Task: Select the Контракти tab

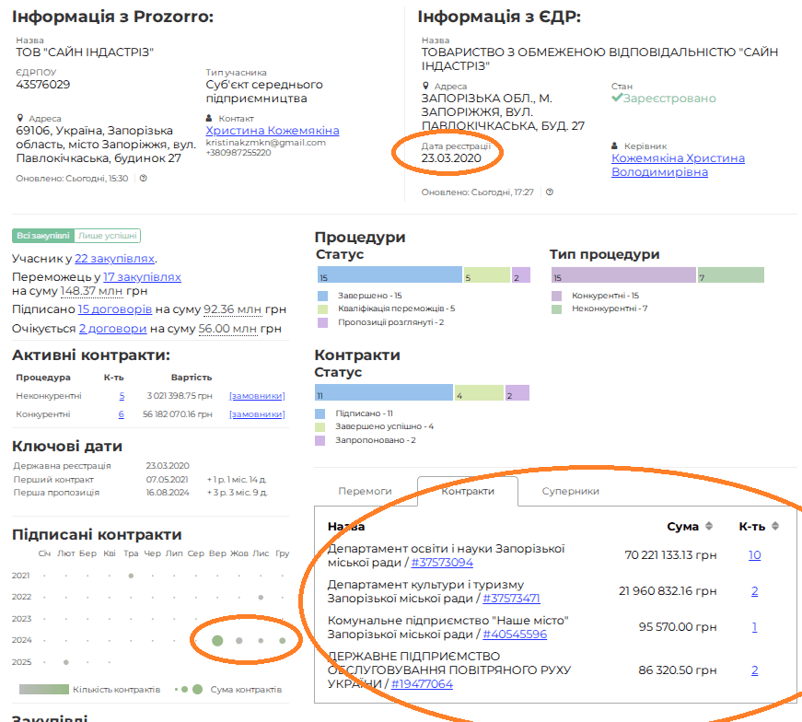Action: pos(468,492)
